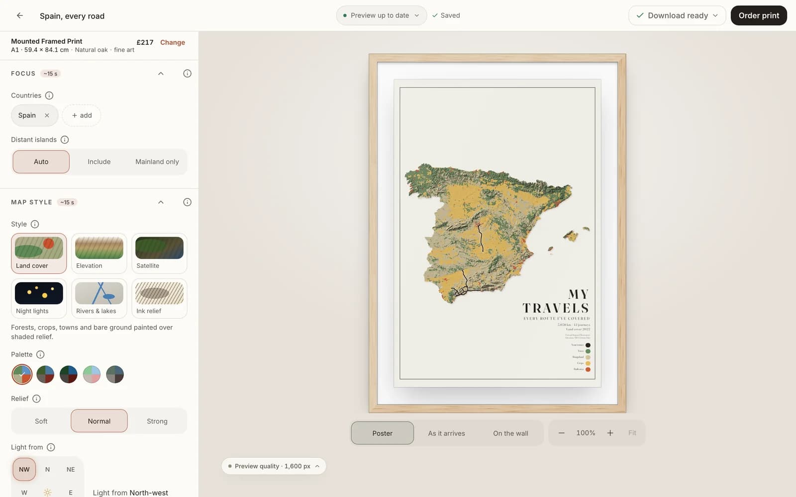Image resolution: width=796 pixels, height=497 pixels.
Task: Show Distant islands info icon
Action: pyautogui.click(x=65, y=140)
